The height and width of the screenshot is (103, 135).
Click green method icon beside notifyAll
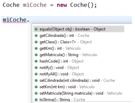click(36, 74)
